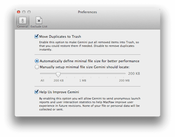Select Automatically define minimal file size radio
The height and width of the screenshot is (137, 175).
coord(37,61)
